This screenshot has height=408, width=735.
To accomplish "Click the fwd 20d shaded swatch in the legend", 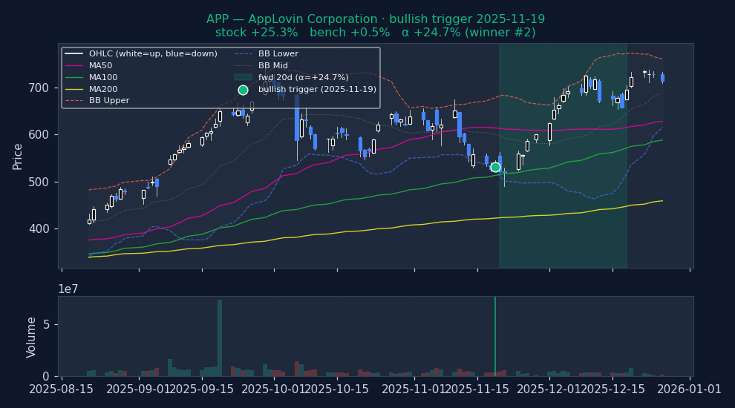I will tap(243, 77).
